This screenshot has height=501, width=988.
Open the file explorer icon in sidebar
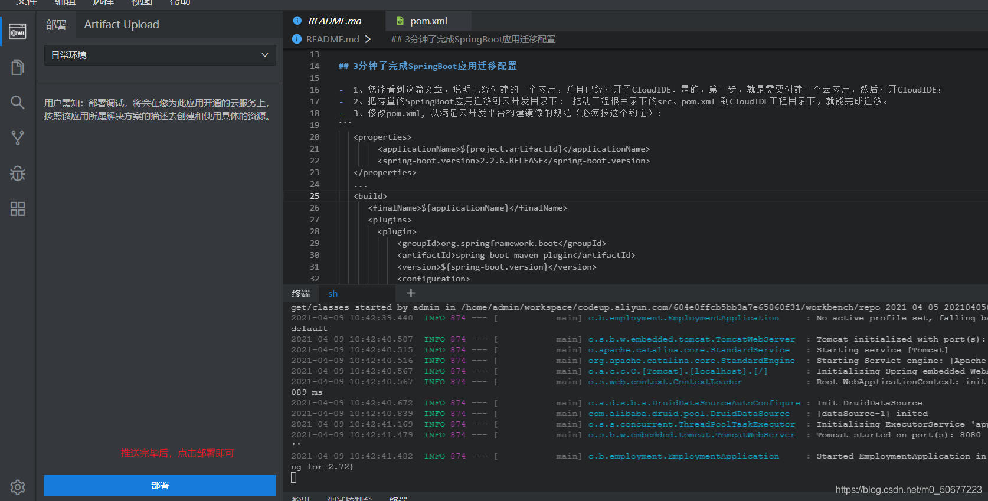[x=18, y=67]
